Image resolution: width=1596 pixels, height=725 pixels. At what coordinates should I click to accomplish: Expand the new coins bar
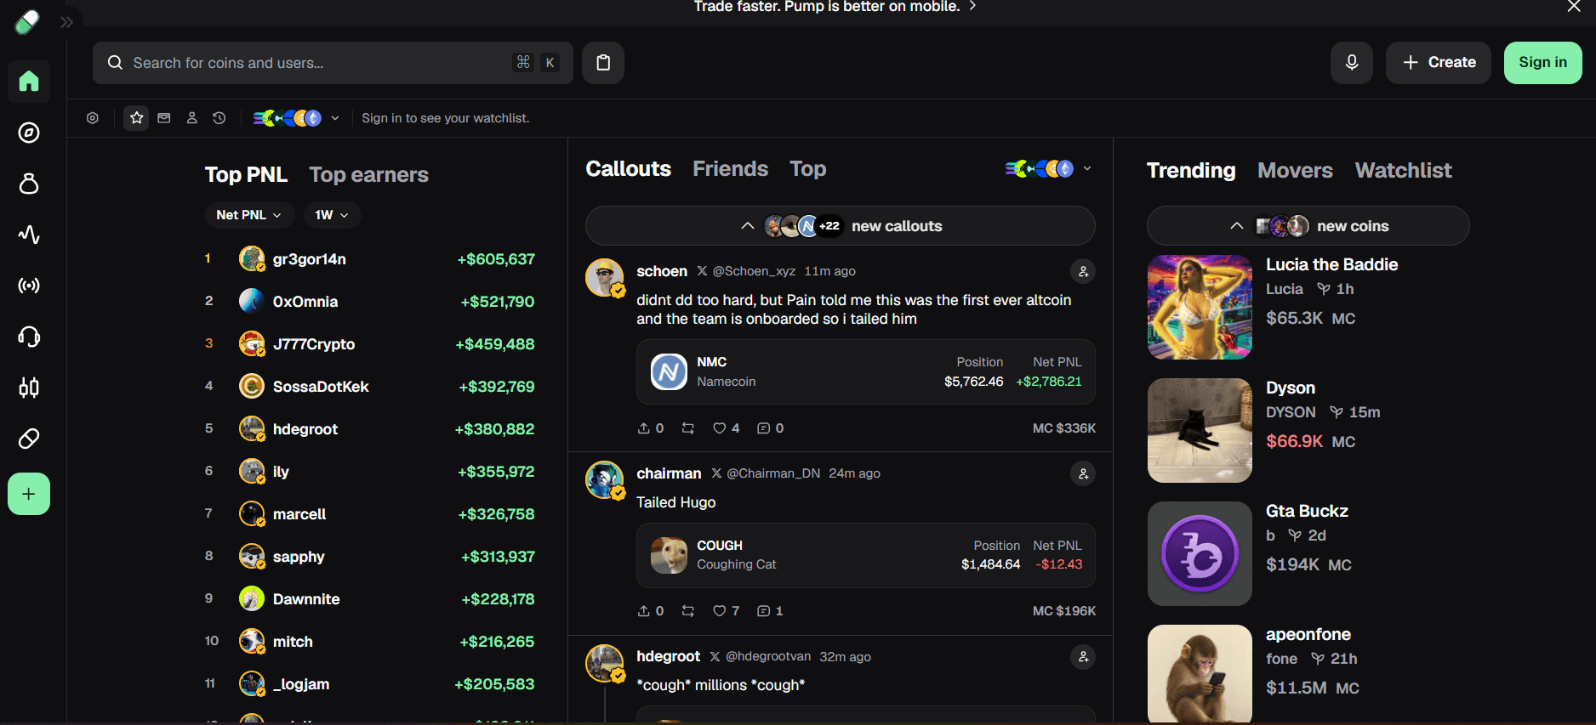(x=1308, y=226)
